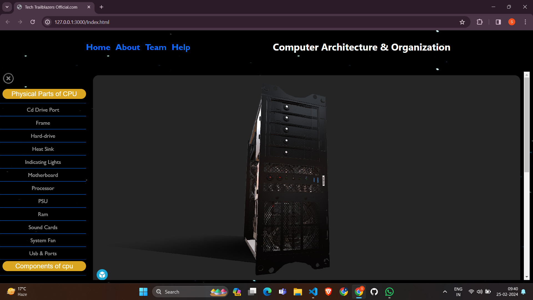Toggle the browser side panel icon
Image resolution: width=533 pixels, height=300 pixels.
498,22
